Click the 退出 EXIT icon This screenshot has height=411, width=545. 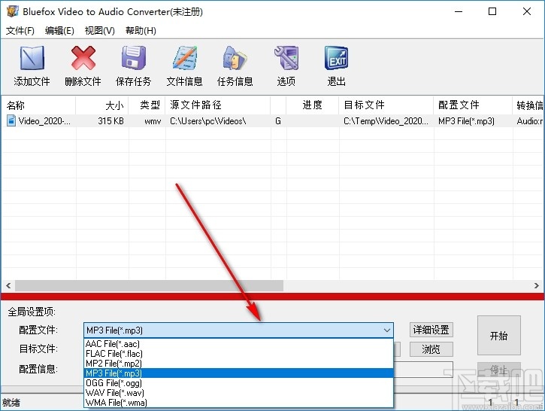point(337,58)
